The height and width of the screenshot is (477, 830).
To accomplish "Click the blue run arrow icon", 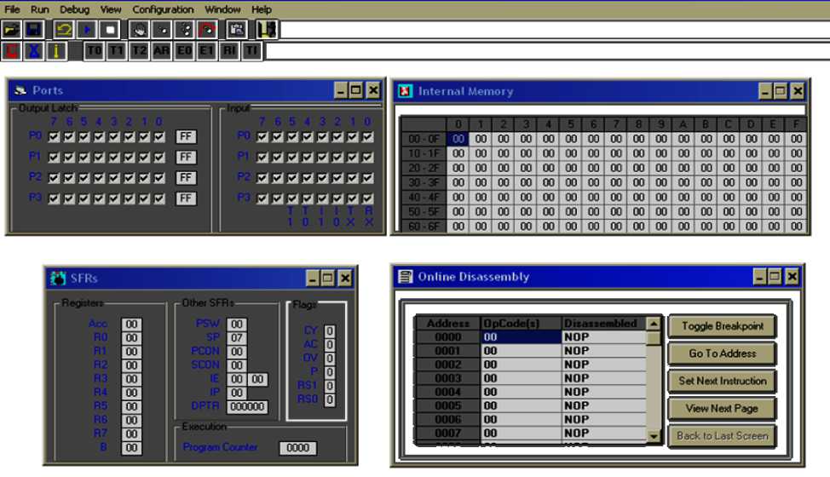I will pyautogui.click(x=87, y=30).
